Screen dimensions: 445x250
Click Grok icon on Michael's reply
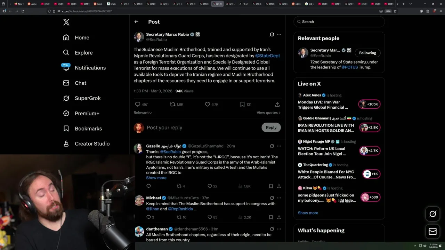272,198
